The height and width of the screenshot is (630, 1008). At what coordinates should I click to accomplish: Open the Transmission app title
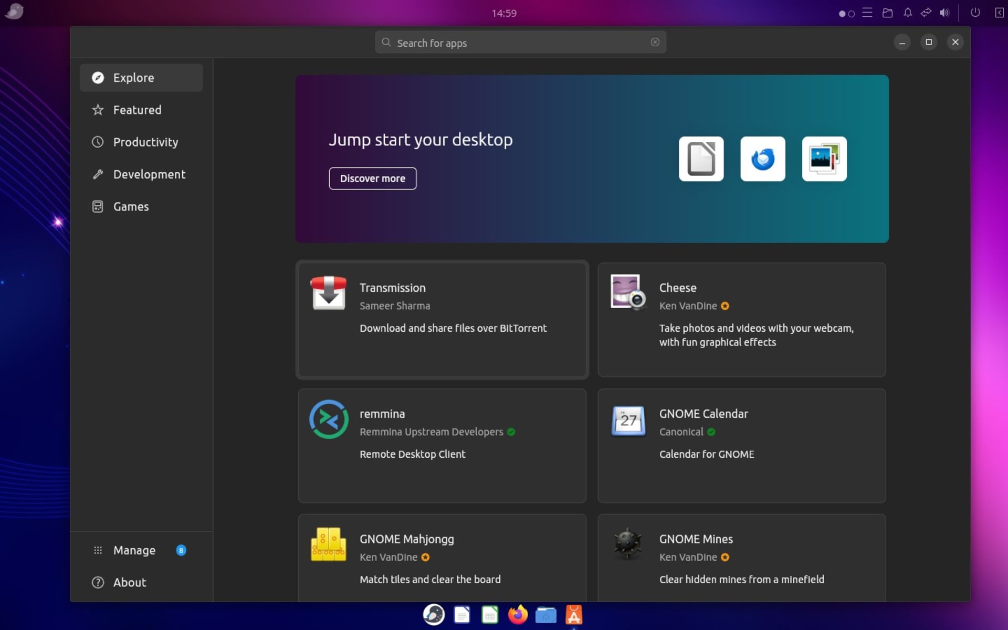[393, 288]
